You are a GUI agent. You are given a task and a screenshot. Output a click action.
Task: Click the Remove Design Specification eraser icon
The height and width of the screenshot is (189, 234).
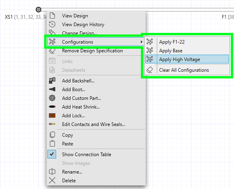pyautogui.click(x=52, y=51)
